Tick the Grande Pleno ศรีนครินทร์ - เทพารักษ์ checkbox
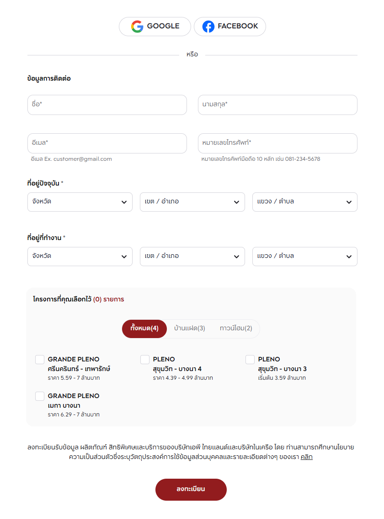This screenshot has height=519, width=384. tap(40, 360)
